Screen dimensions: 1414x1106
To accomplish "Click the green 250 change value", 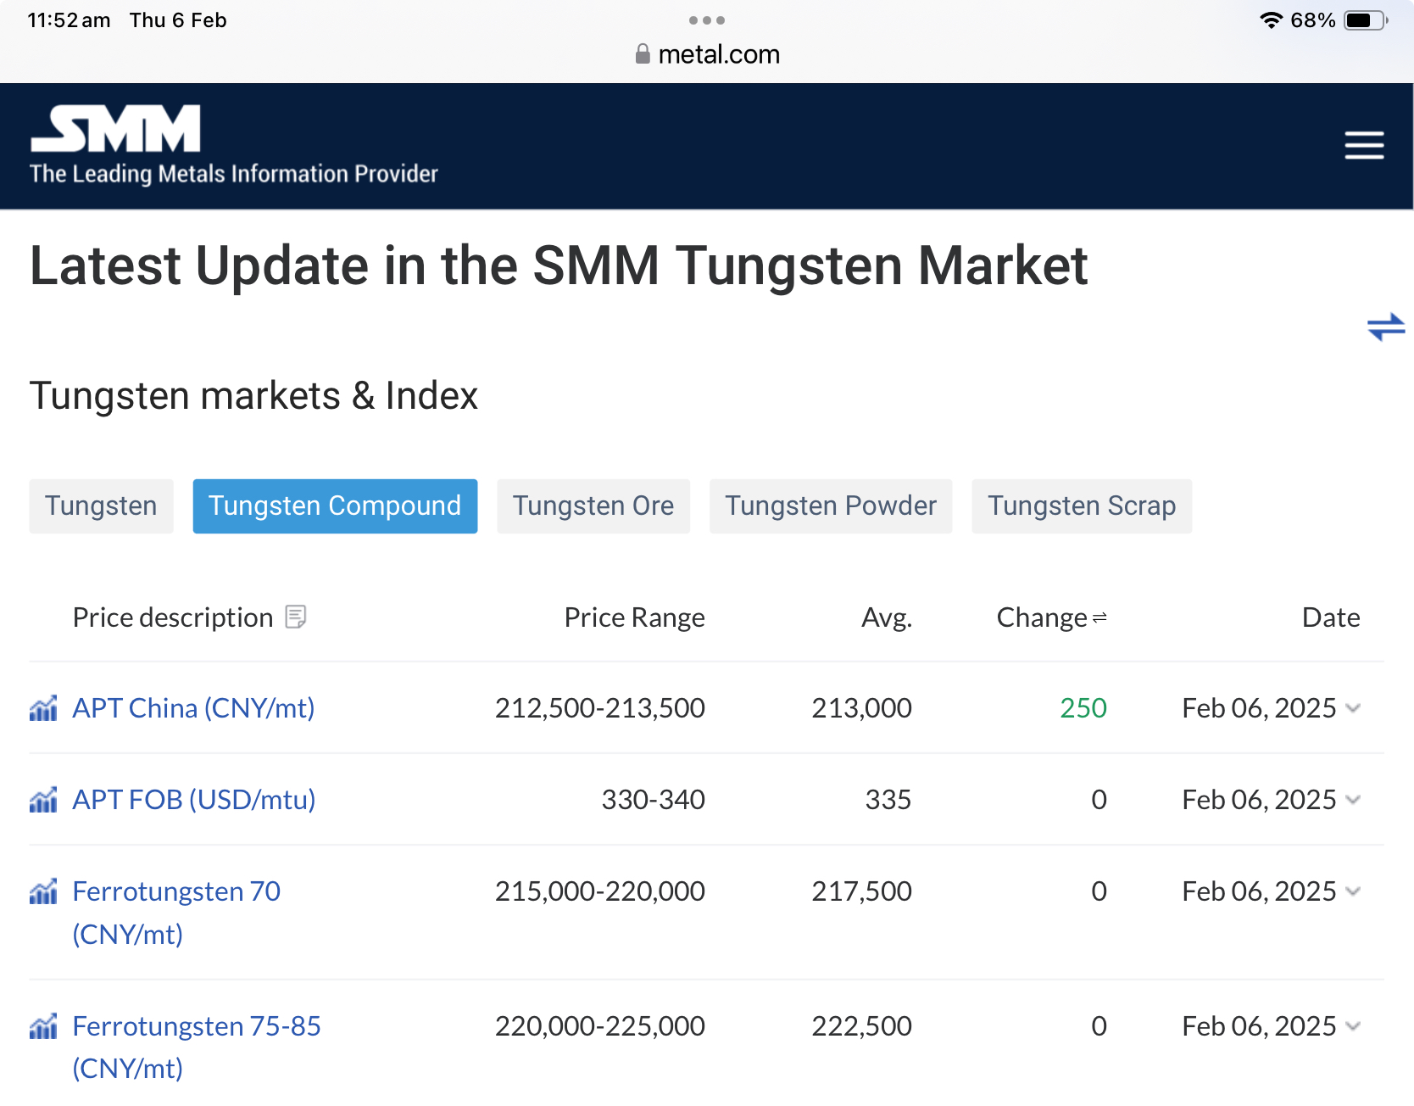I will pos(1083,708).
